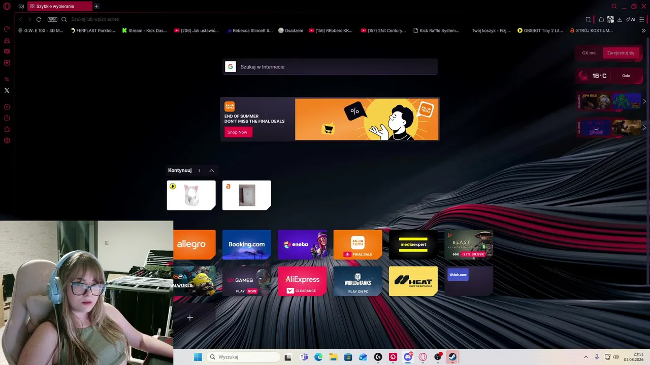650x365 pixels.
Task: Open File Explorer from taskbar
Action: click(333, 357)
